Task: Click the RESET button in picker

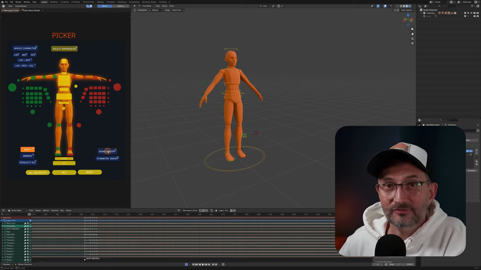Action: [x=28, y=149]
